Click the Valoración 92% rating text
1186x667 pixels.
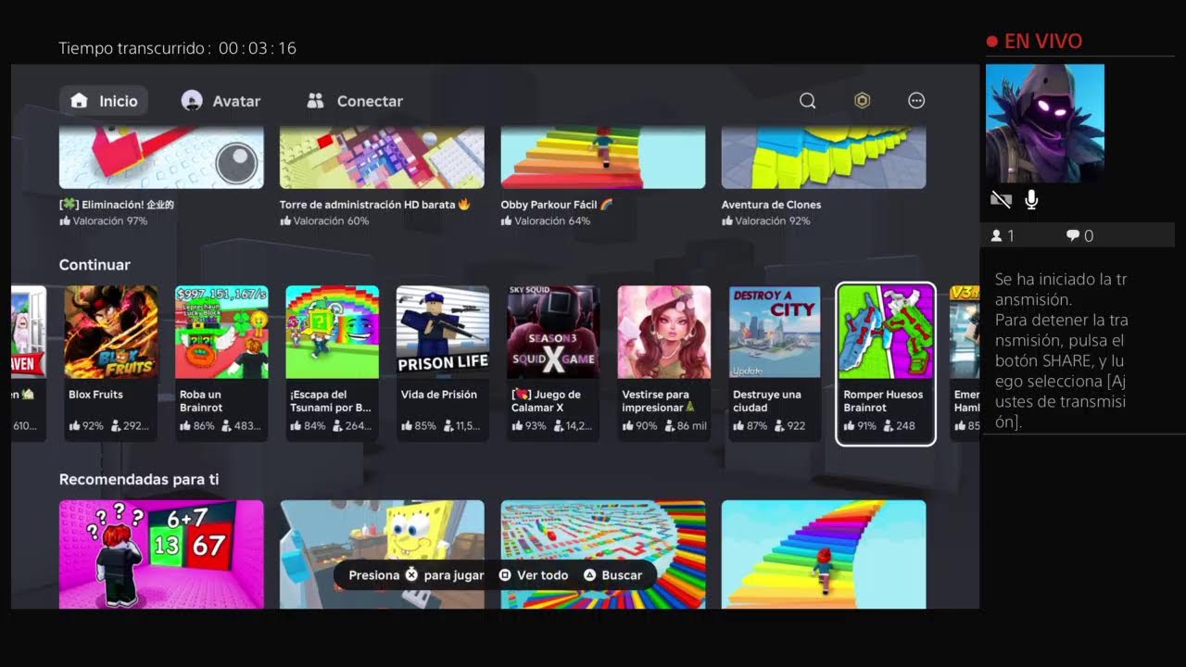pos(766,221)
